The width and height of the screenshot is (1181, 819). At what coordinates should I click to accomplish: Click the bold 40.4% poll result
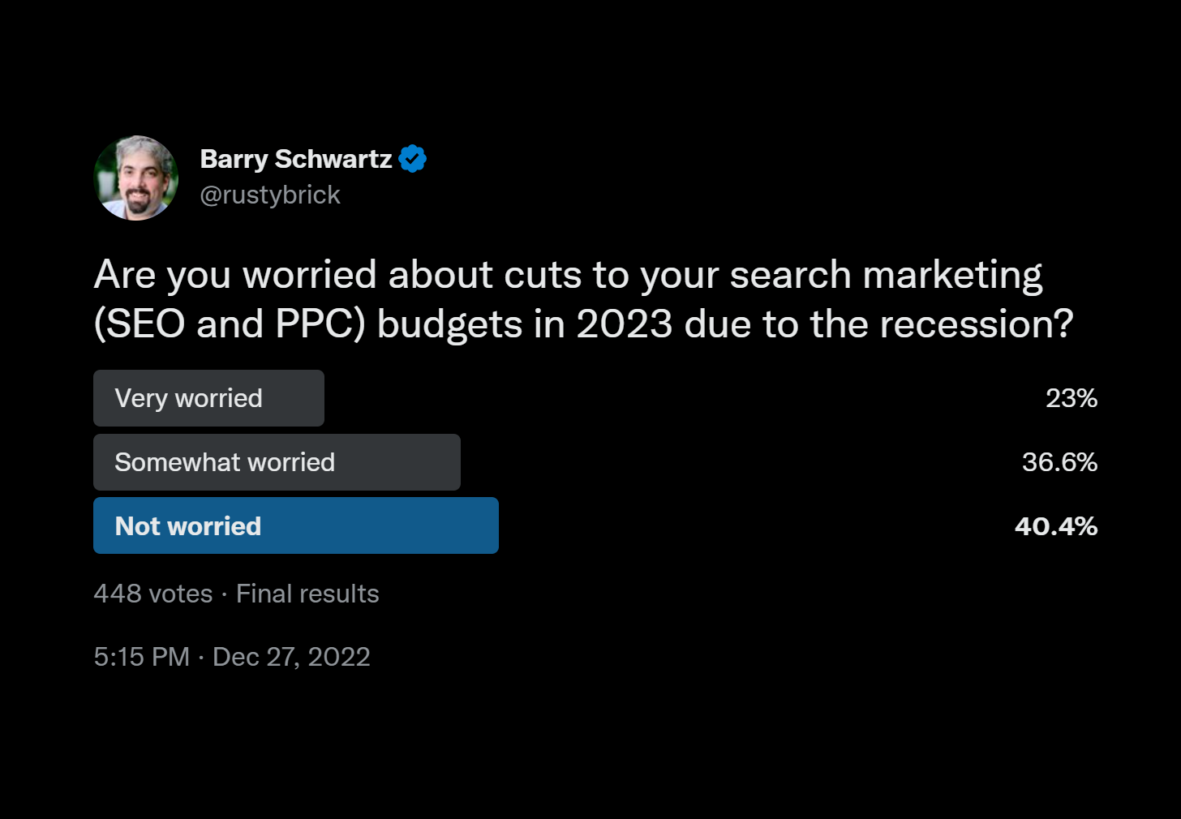(1056, 526)
